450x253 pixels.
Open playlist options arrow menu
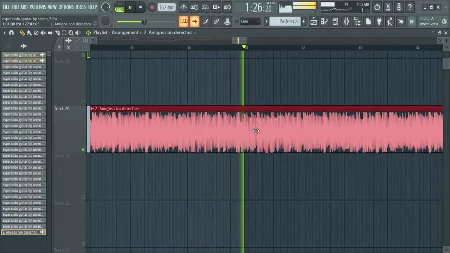tap(5, 33)
